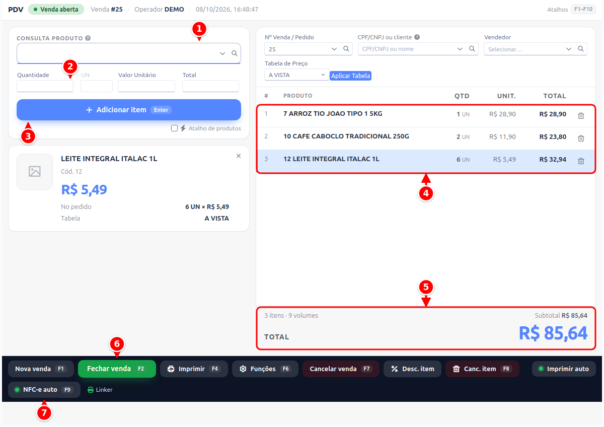Delete the Arroz Tio Joao item via trash icon
Image resolution: width=604 pixels, height=427 pixels.
581,115
